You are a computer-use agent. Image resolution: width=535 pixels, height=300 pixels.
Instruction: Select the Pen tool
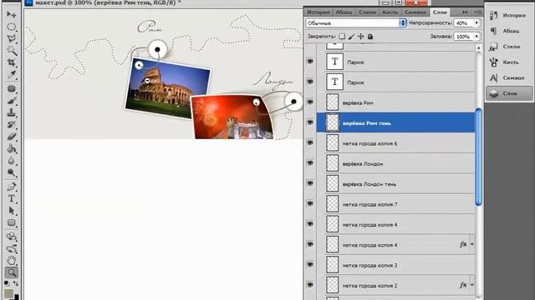[12, 187]
